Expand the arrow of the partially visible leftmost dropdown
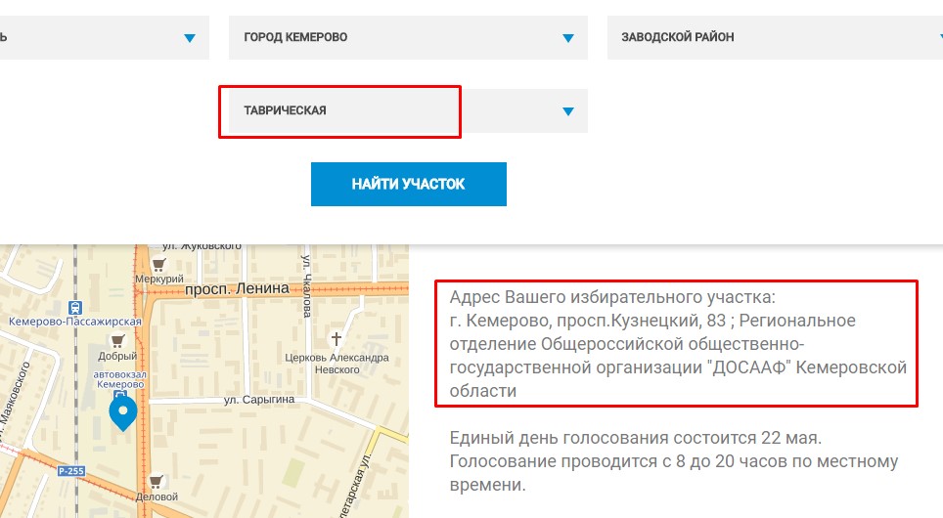This screenshot has width=943, height=518. pyautogui.click(x=190, y=38)
